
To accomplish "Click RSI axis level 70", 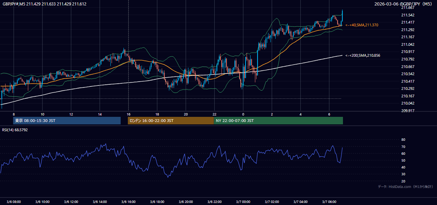I will coord(403,147).
